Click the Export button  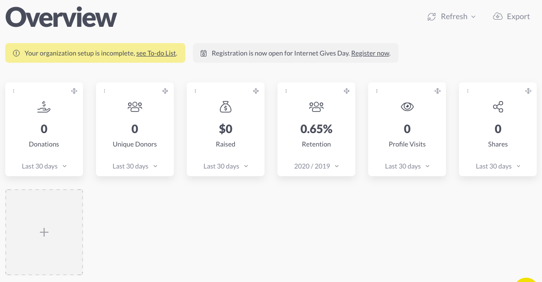[x=511, y=17]
